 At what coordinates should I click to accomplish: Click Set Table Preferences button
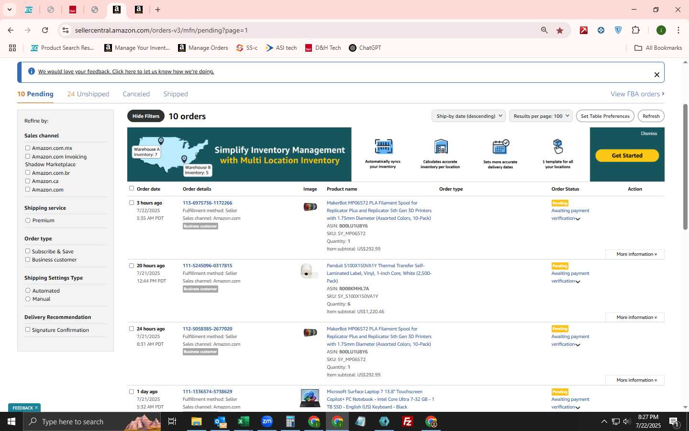pos(605,116)
